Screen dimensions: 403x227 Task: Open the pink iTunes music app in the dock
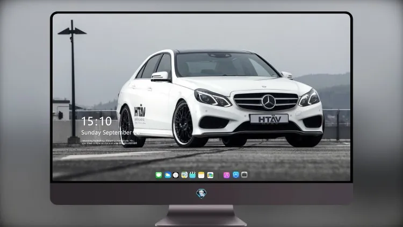click(x=226, y=175)
